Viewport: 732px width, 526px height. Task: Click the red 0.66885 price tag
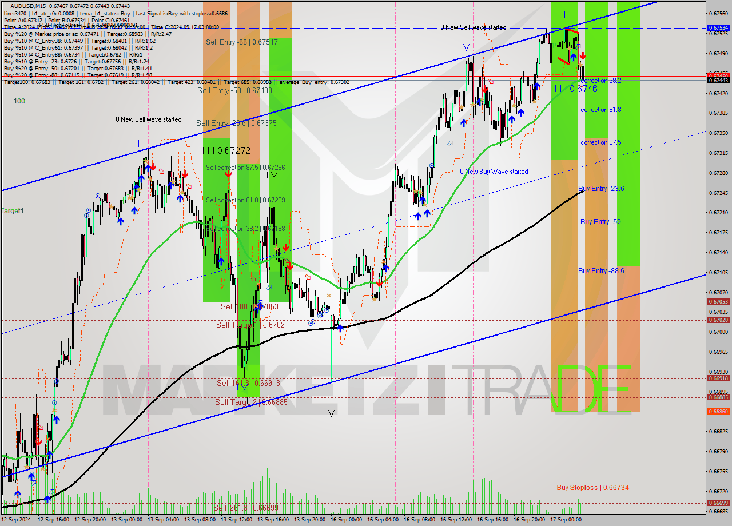[x=718, y=397]
